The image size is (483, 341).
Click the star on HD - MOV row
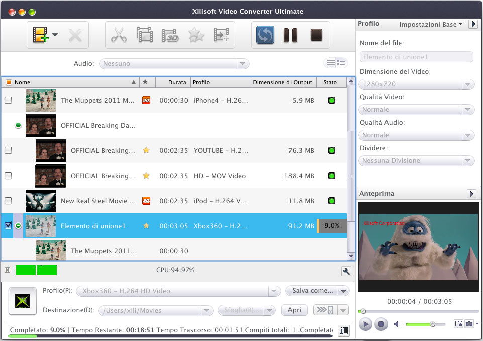pyautogui.click(x=146, y=176)
